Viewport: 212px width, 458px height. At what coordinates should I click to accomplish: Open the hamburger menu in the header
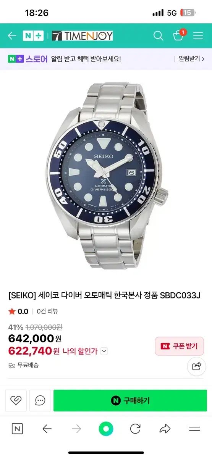pos(198,36)
